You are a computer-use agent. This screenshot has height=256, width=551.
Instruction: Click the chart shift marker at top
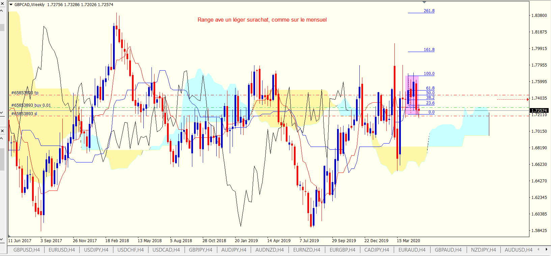[424, 2]
